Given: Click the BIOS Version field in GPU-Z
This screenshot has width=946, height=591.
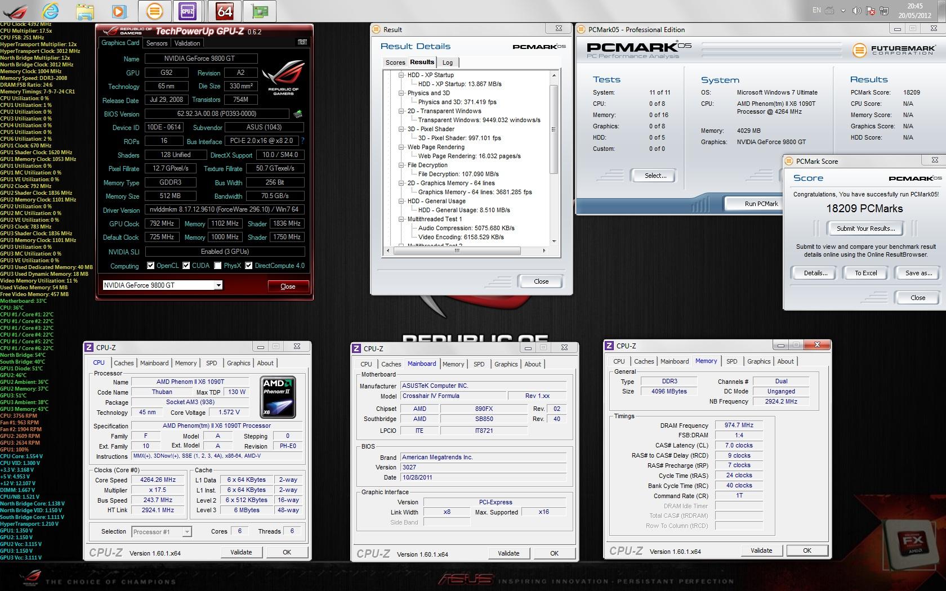Looking at the screenshot, I should tap(218, 114).
